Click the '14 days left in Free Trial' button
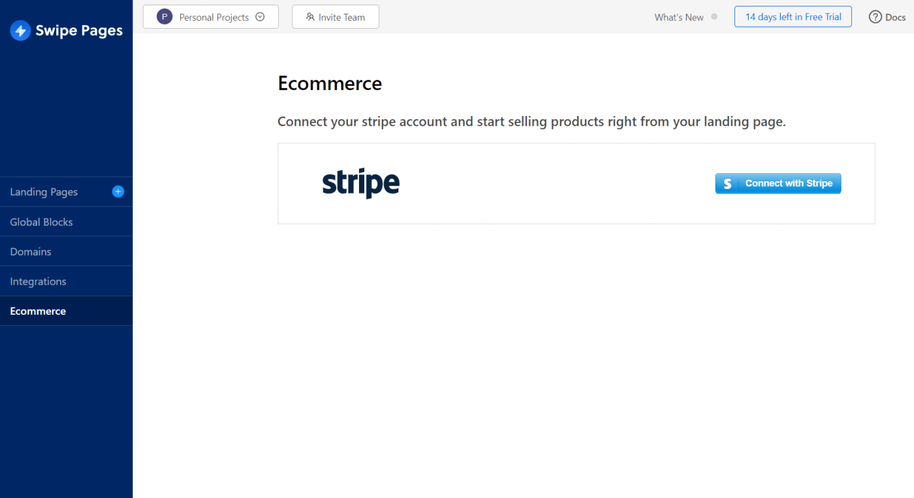 [793, 16]
